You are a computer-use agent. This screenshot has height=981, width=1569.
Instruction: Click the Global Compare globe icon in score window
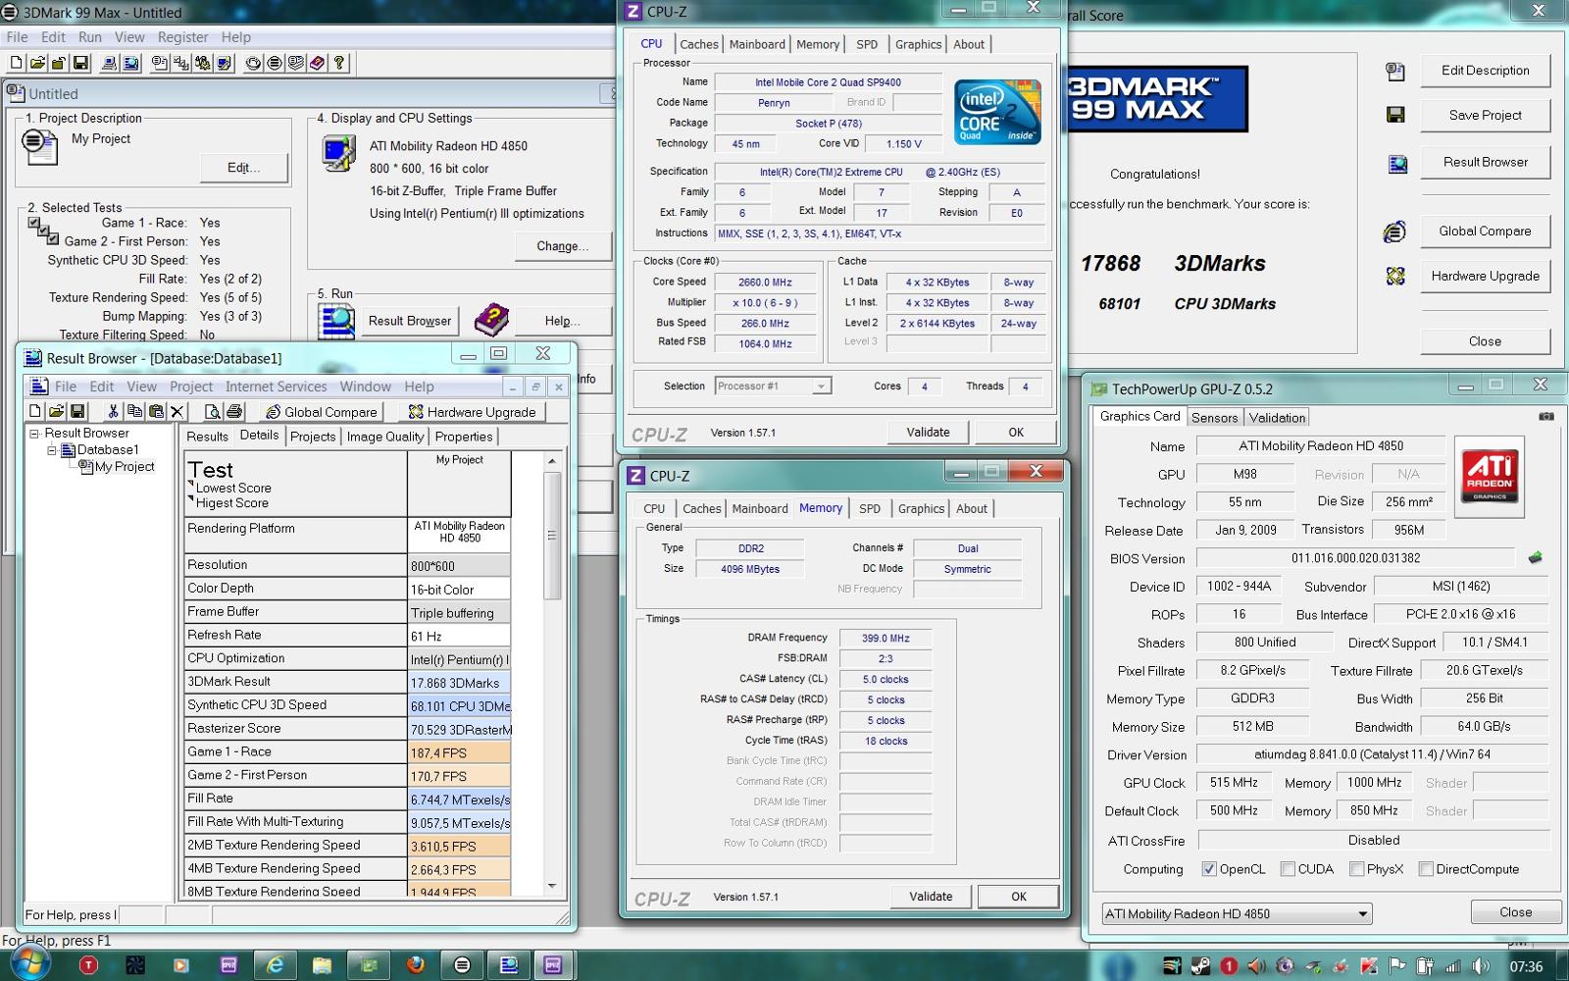tap(1394, 232)
